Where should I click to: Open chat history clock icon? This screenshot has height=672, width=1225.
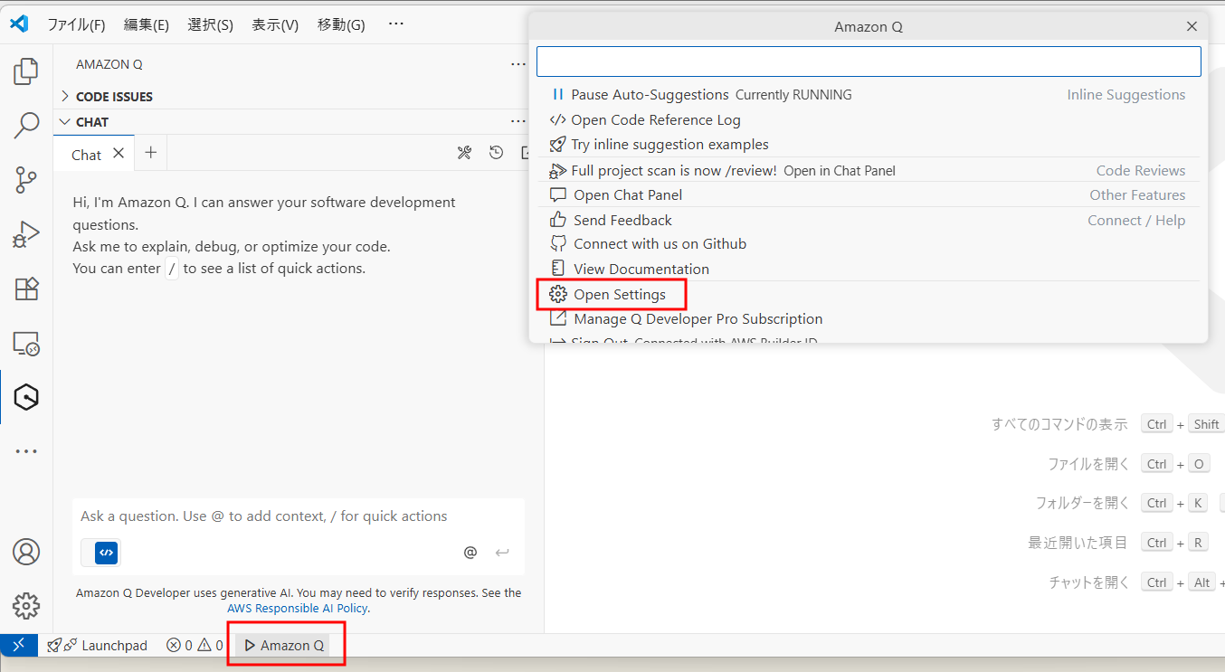(x=496, y=153)
